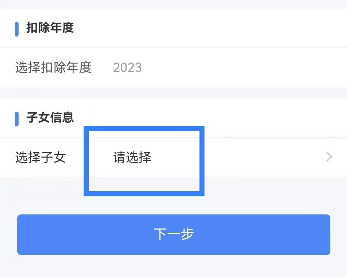Open the 选择扣除年度 year row
The image size is (347, 277).
pos(173,67)
